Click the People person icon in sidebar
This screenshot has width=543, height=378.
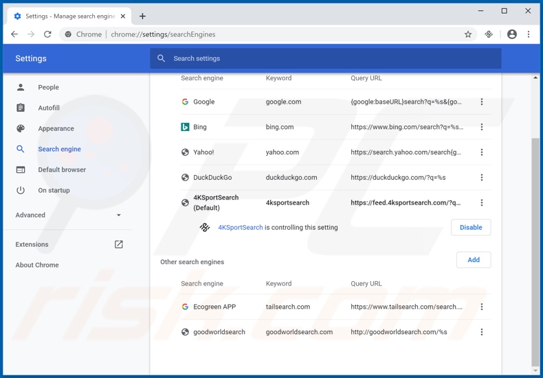[x=21, y=87]
